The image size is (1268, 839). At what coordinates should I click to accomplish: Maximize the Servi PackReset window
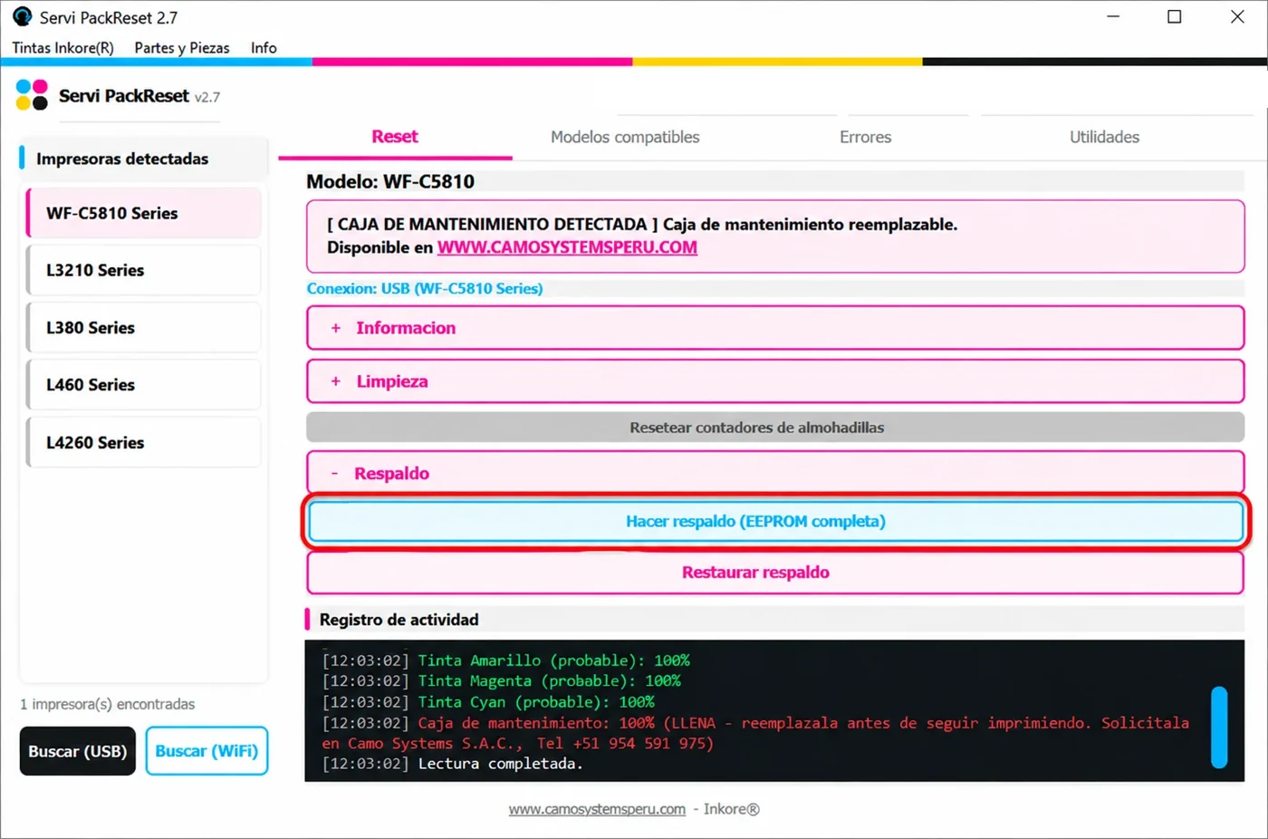[x=1175, y=16]
